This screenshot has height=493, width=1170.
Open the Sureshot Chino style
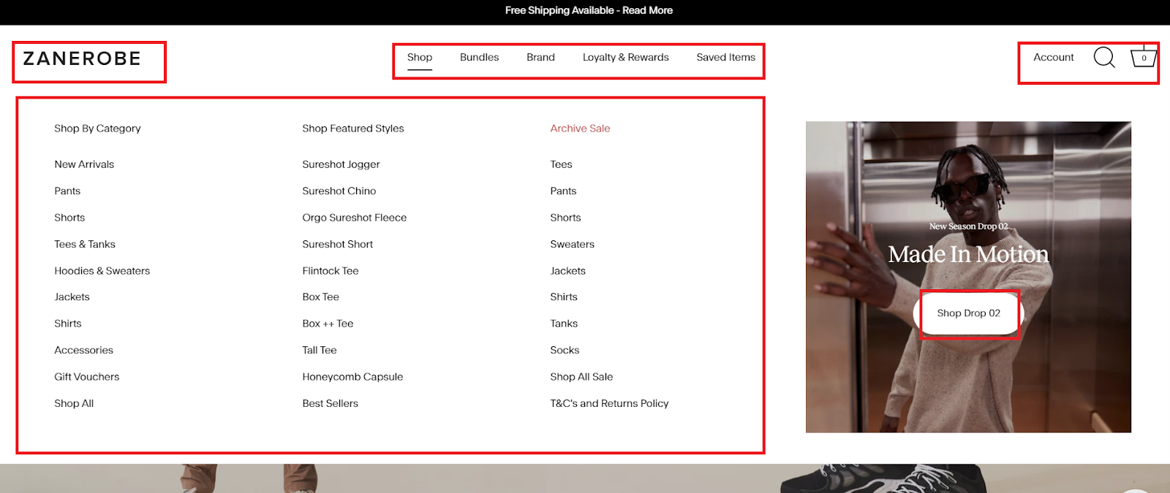339,191
